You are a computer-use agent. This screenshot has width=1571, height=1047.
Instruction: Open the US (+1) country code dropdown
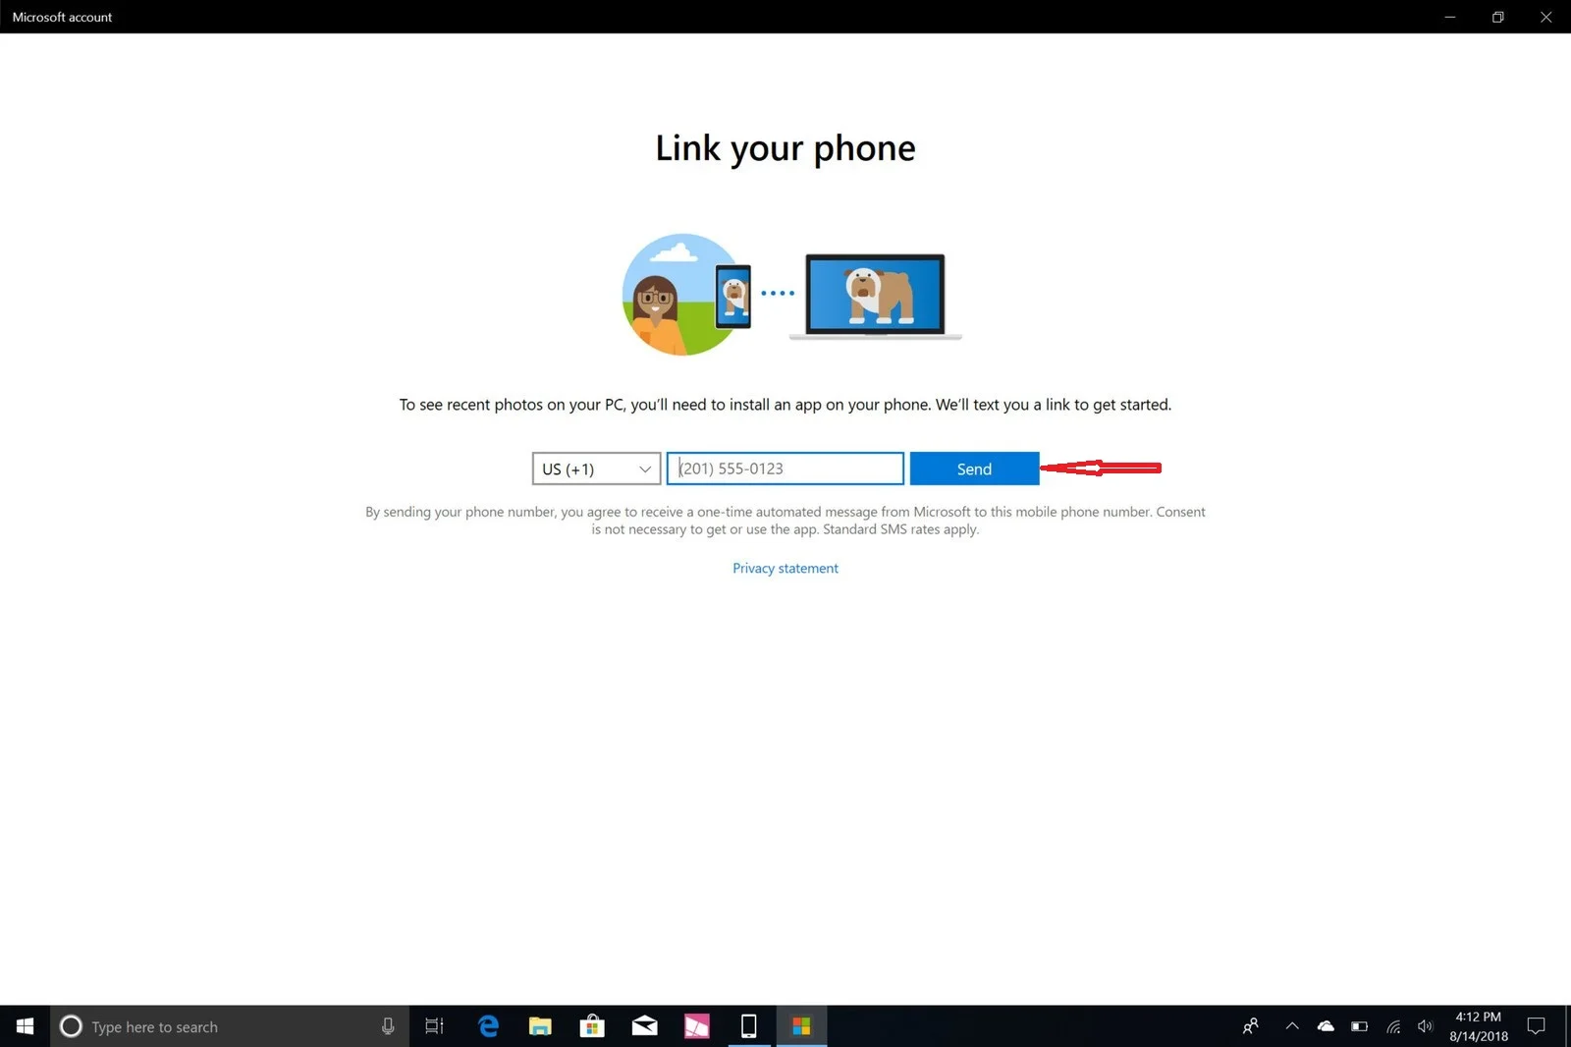coord(596,468)
